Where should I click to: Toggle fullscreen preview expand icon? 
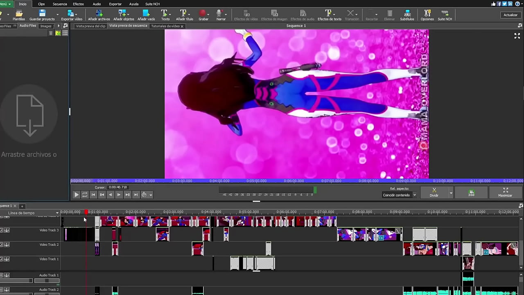[x=517, y=36]
